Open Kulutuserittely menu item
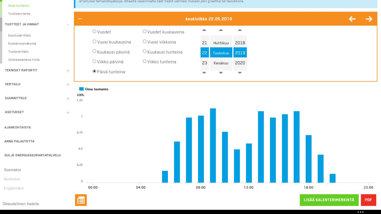Viewport: 381px width, 214px height. [x=20, y=35]
